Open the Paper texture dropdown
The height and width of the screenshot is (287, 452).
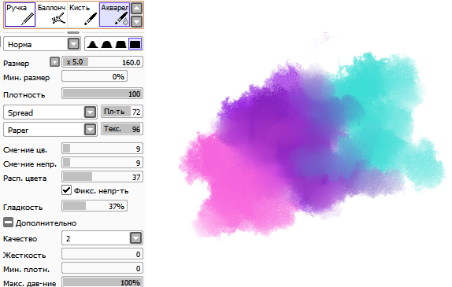[x=90, y=130]
